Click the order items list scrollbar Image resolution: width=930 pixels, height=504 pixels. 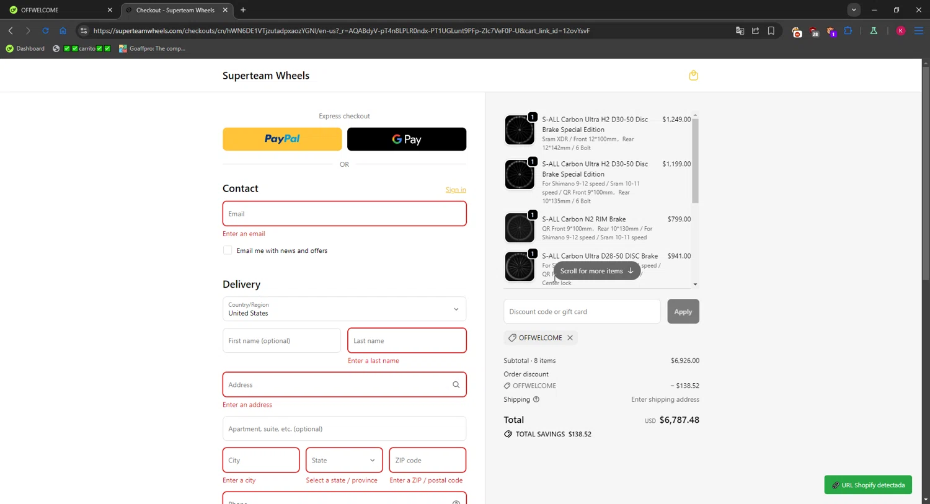tap(695, 161)
